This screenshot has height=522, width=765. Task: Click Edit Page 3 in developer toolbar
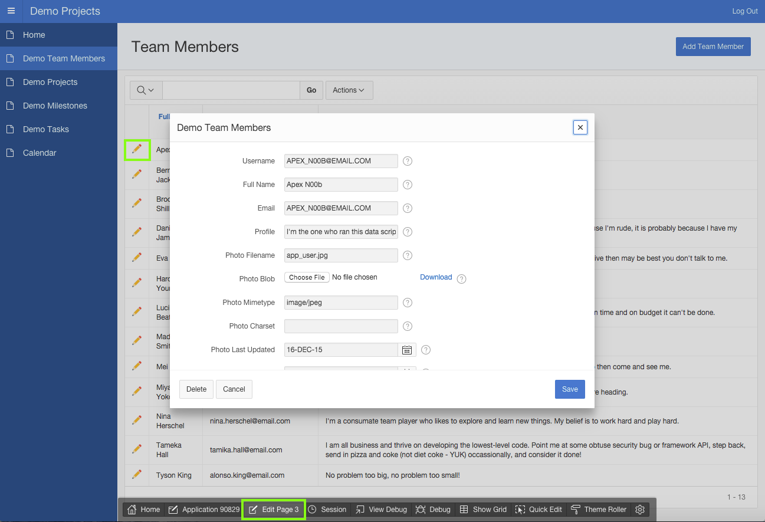(x=274, y=510)
